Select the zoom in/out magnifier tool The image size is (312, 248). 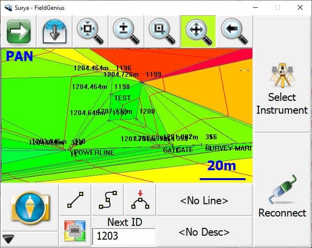125,31
